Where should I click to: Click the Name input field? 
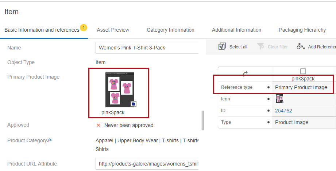[x=147, y=48]
